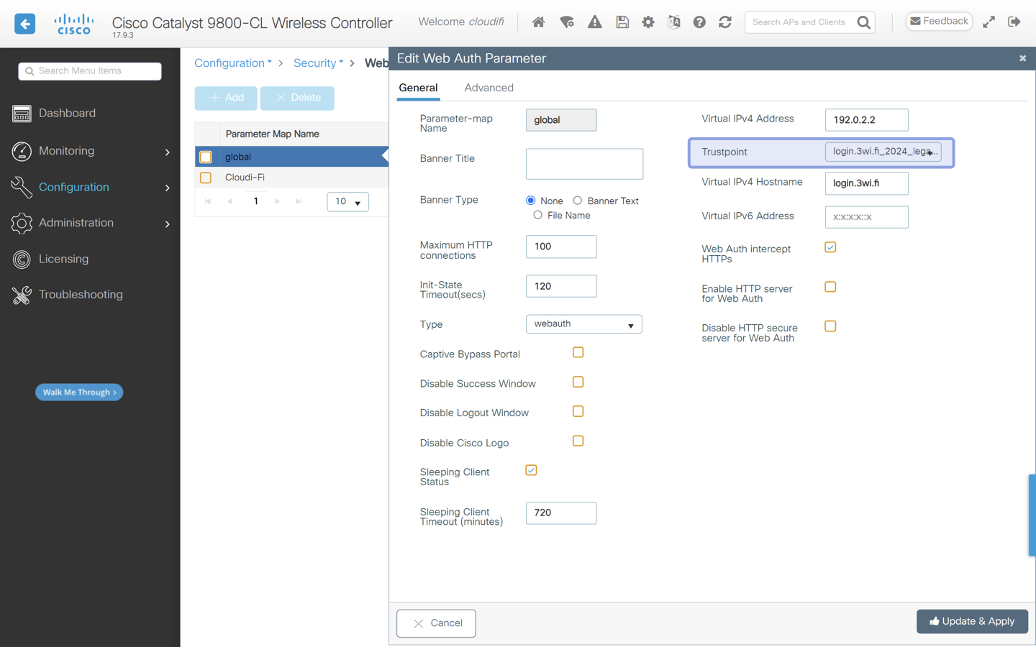Click the language translation icon
The width and height of the screenshot is (1036, 647).
(x=673, y=22)
